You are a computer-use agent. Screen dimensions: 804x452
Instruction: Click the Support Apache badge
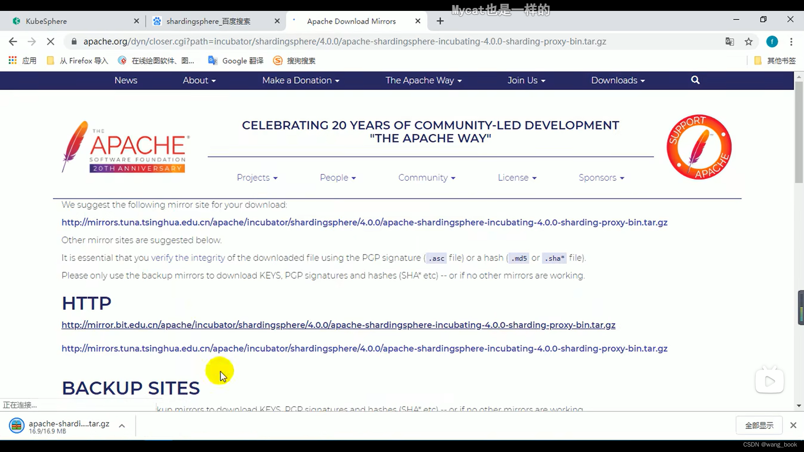point(699,147)
